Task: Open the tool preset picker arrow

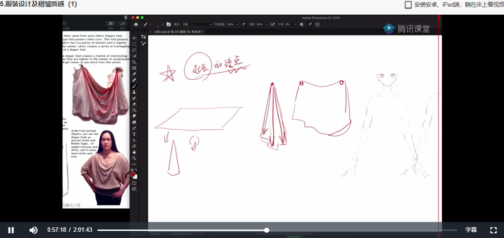Action: 150,24
